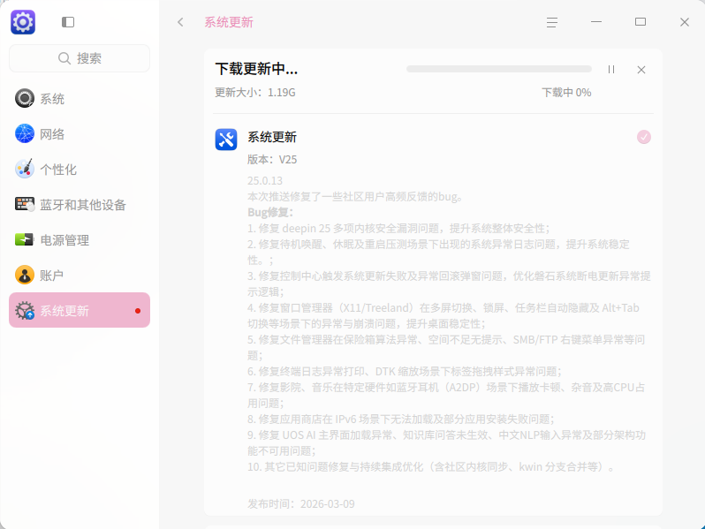Toggle the sidebar collapse icon

pyautogui.click(x=68, y=22)
